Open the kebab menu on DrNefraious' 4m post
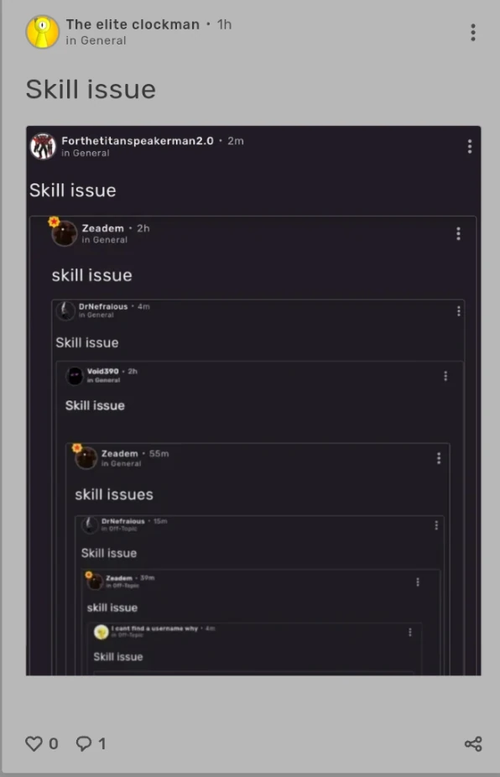This screenshot has width=500, height=777. 459,310
